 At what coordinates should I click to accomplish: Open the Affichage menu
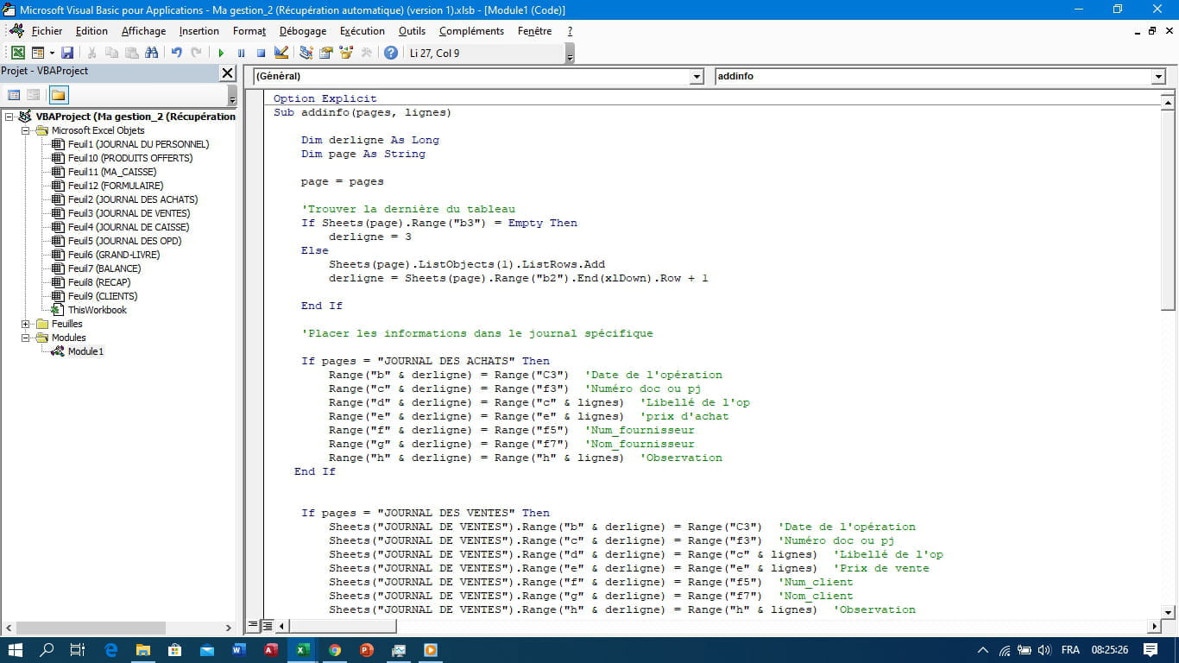point(143,31)
